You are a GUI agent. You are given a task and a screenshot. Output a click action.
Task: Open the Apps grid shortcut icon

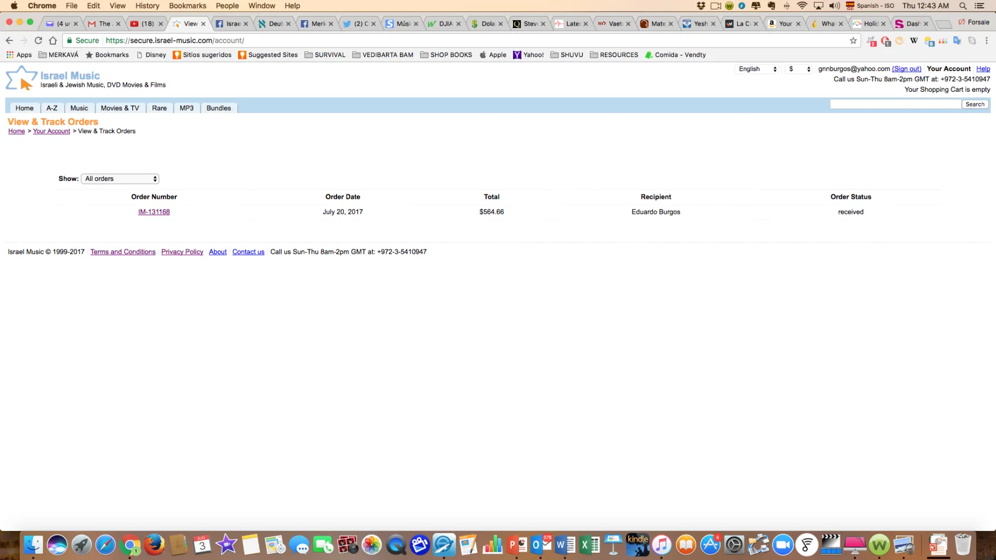pos(10,55)
